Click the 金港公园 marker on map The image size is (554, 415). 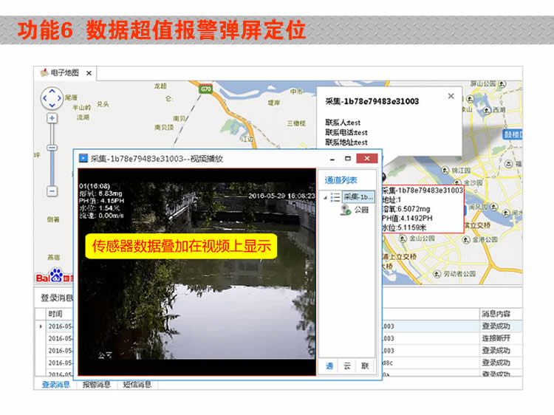[466, 240]
